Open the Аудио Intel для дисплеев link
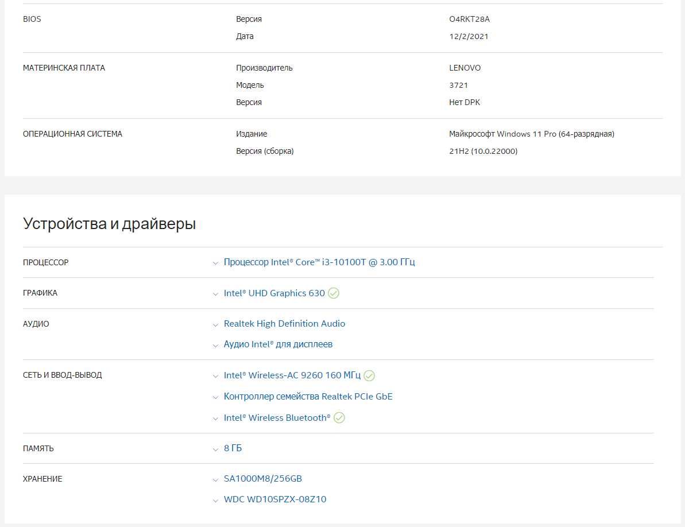 [x=278, y=344]
